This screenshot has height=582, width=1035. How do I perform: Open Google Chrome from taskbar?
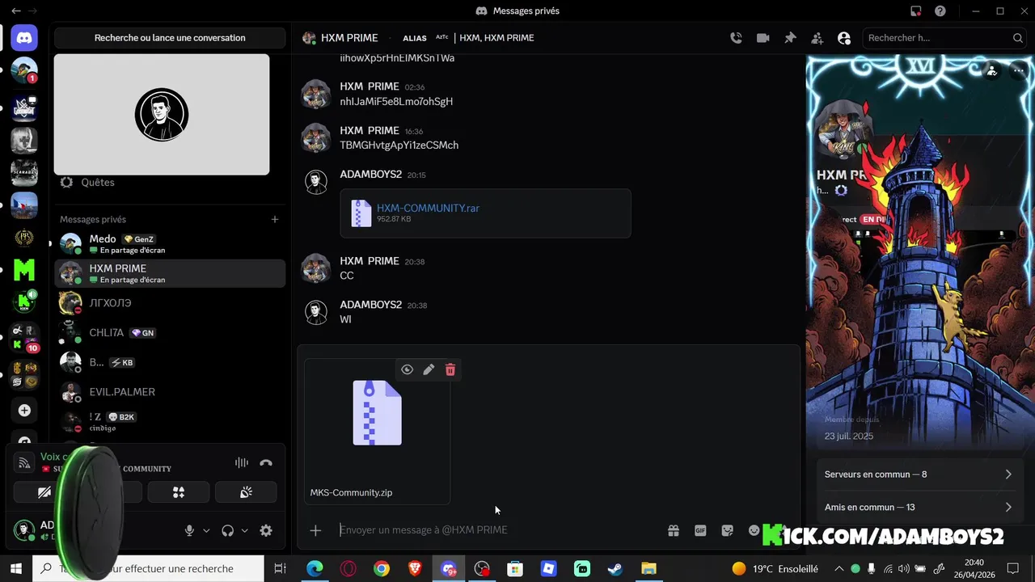[381, 569]
